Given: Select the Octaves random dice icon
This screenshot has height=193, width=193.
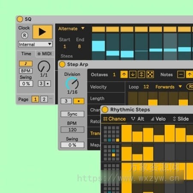Looking at the screenshot, I should pos(150,74).
